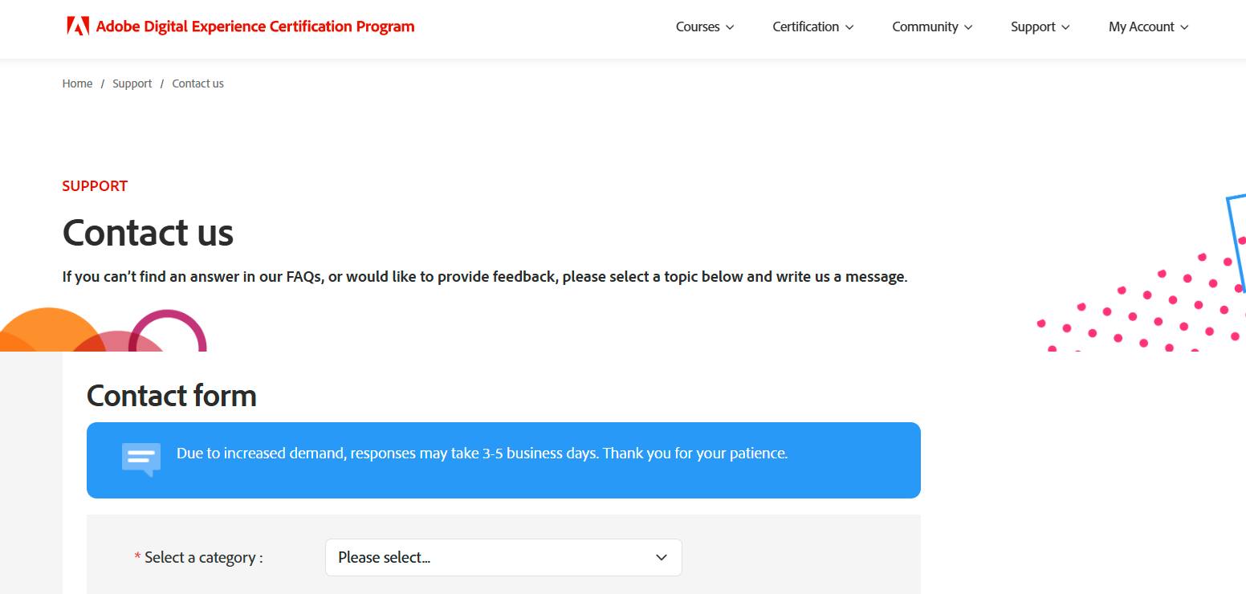Image resolution: width=1246 pixels, height=594 pixels.
Task: Click the Certification menu label
Action: click(x=805, y=26)
